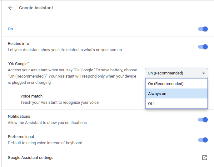Click the Preferred input heading text
The image size is (214, 167).
[x=21, y=137]
